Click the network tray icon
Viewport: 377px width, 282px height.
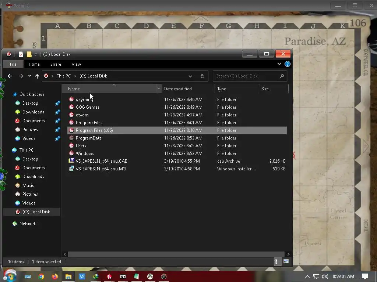click(x=316, y=276)
